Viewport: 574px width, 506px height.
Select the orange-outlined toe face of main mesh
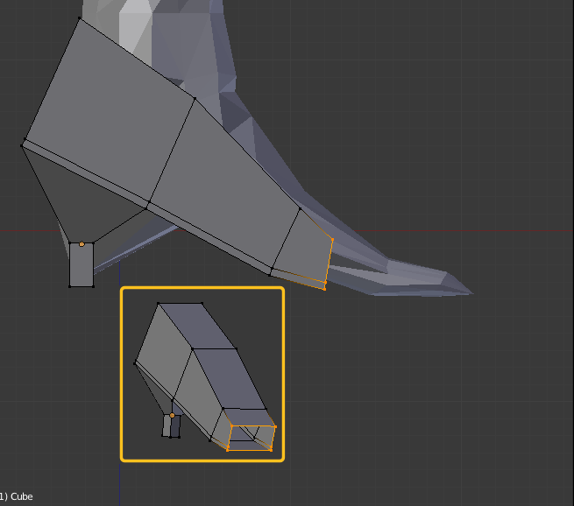[303, 247]
